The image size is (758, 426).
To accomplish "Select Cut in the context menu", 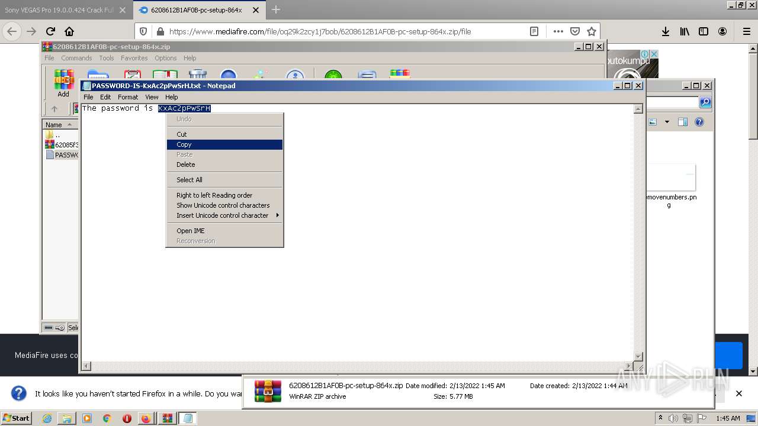I will pyautogui.click(x=224, y=134).
